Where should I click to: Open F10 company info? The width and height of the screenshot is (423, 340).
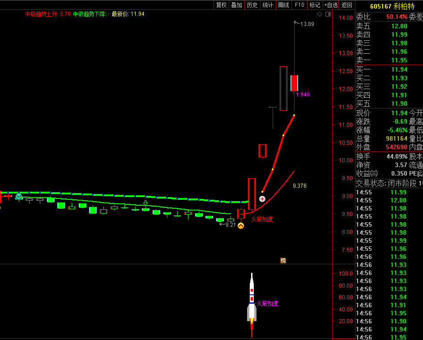click(299, 5)
